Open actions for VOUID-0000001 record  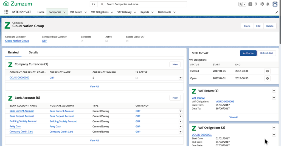point(274,135)
